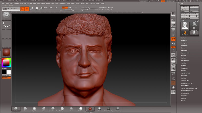Open the current material red sphere picker
Viewport: 202px width, 113px height.
(6, 53)
